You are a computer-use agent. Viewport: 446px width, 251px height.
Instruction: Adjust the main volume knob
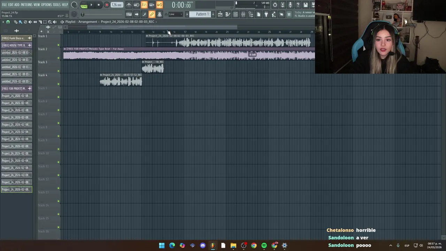pos(74,5)
